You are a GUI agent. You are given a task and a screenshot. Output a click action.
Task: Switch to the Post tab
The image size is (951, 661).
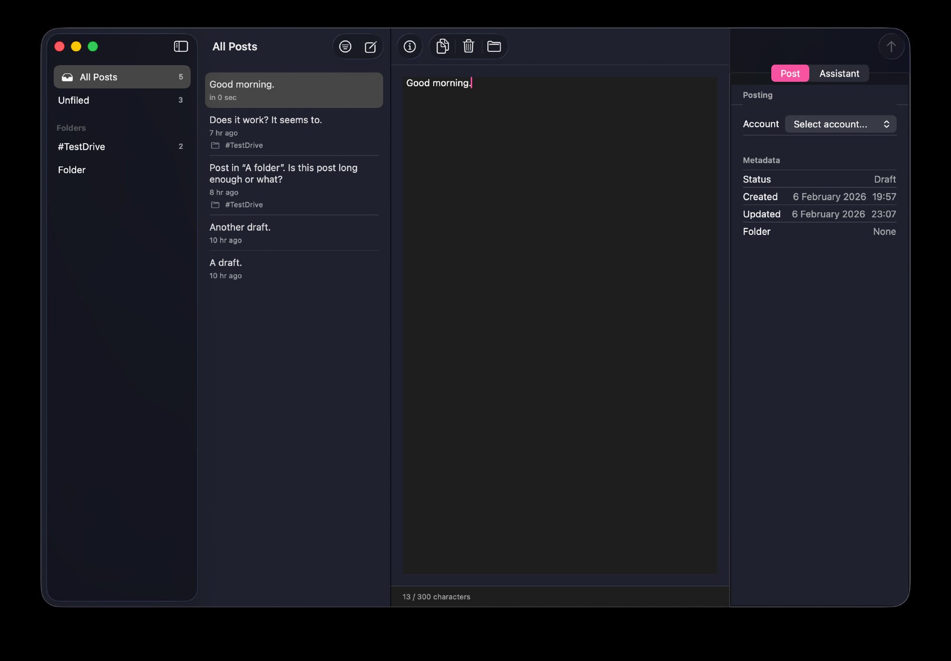pos(790,74)
